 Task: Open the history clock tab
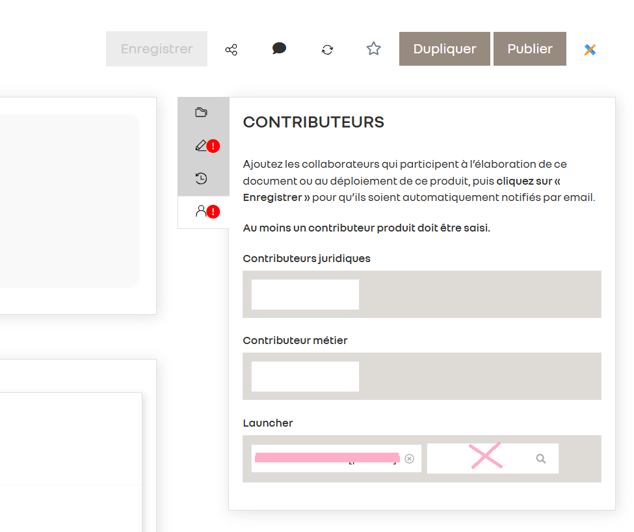202,178
